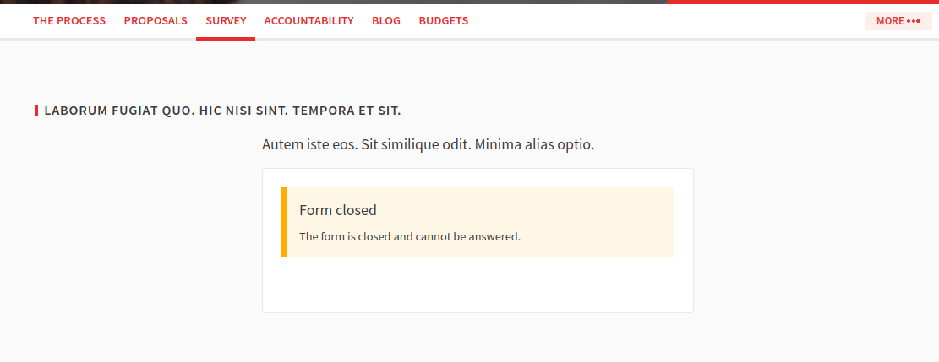The image size is (939, 362).
Task: Expand the More menu
Action: click(890, 21)
